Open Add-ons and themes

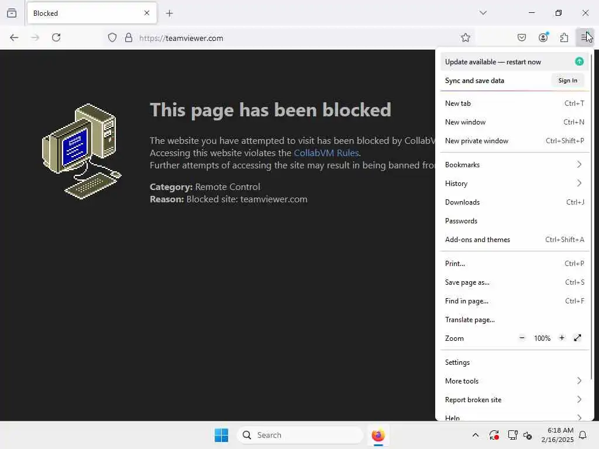pos(514,239)
